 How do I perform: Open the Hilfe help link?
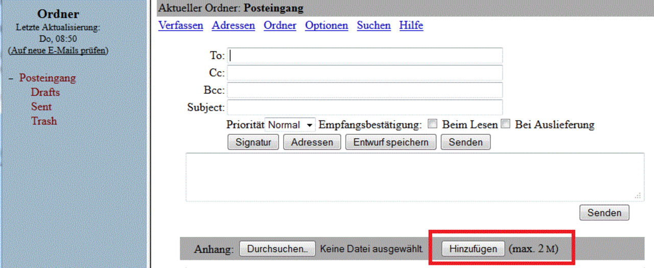pyautogui.click(x=411, y=25)
